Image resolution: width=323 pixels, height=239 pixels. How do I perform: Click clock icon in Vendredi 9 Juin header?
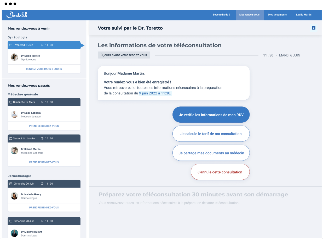pos(42,45)
